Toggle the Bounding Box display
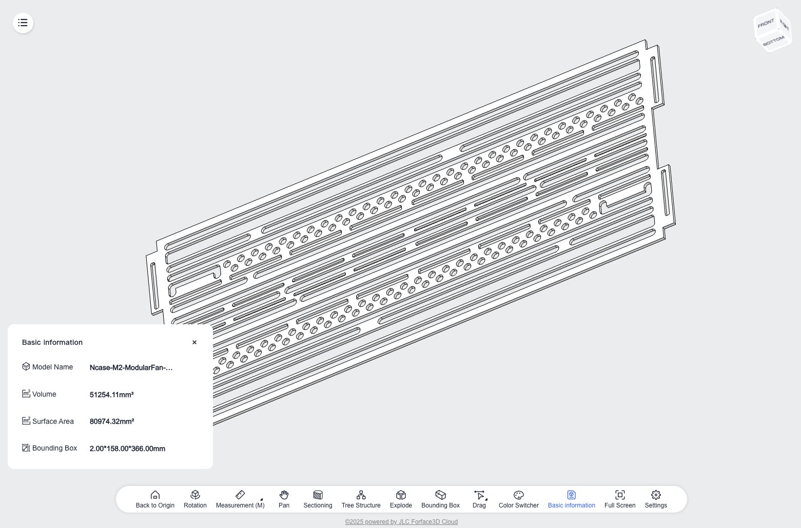Image resolution: width=801 pixels, height=528 pixels. (x=440, y=495)
